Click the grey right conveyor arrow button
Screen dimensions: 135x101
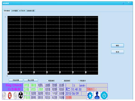tap(15, 95)
